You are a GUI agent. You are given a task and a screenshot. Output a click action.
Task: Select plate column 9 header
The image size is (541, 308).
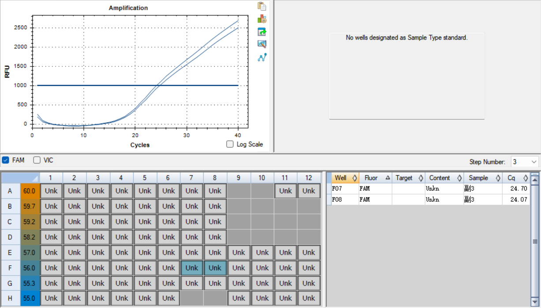pos(239,178)
